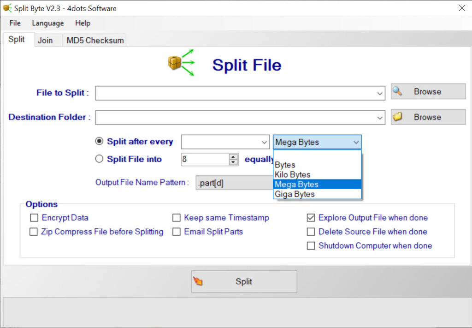The width and height of the screenshot is (472, 328).
Task: Expand the File to Split dropdown arrow
Action: tap(380, 93)
